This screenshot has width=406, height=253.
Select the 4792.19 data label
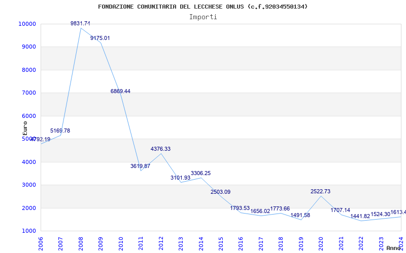tap(41, 140)
